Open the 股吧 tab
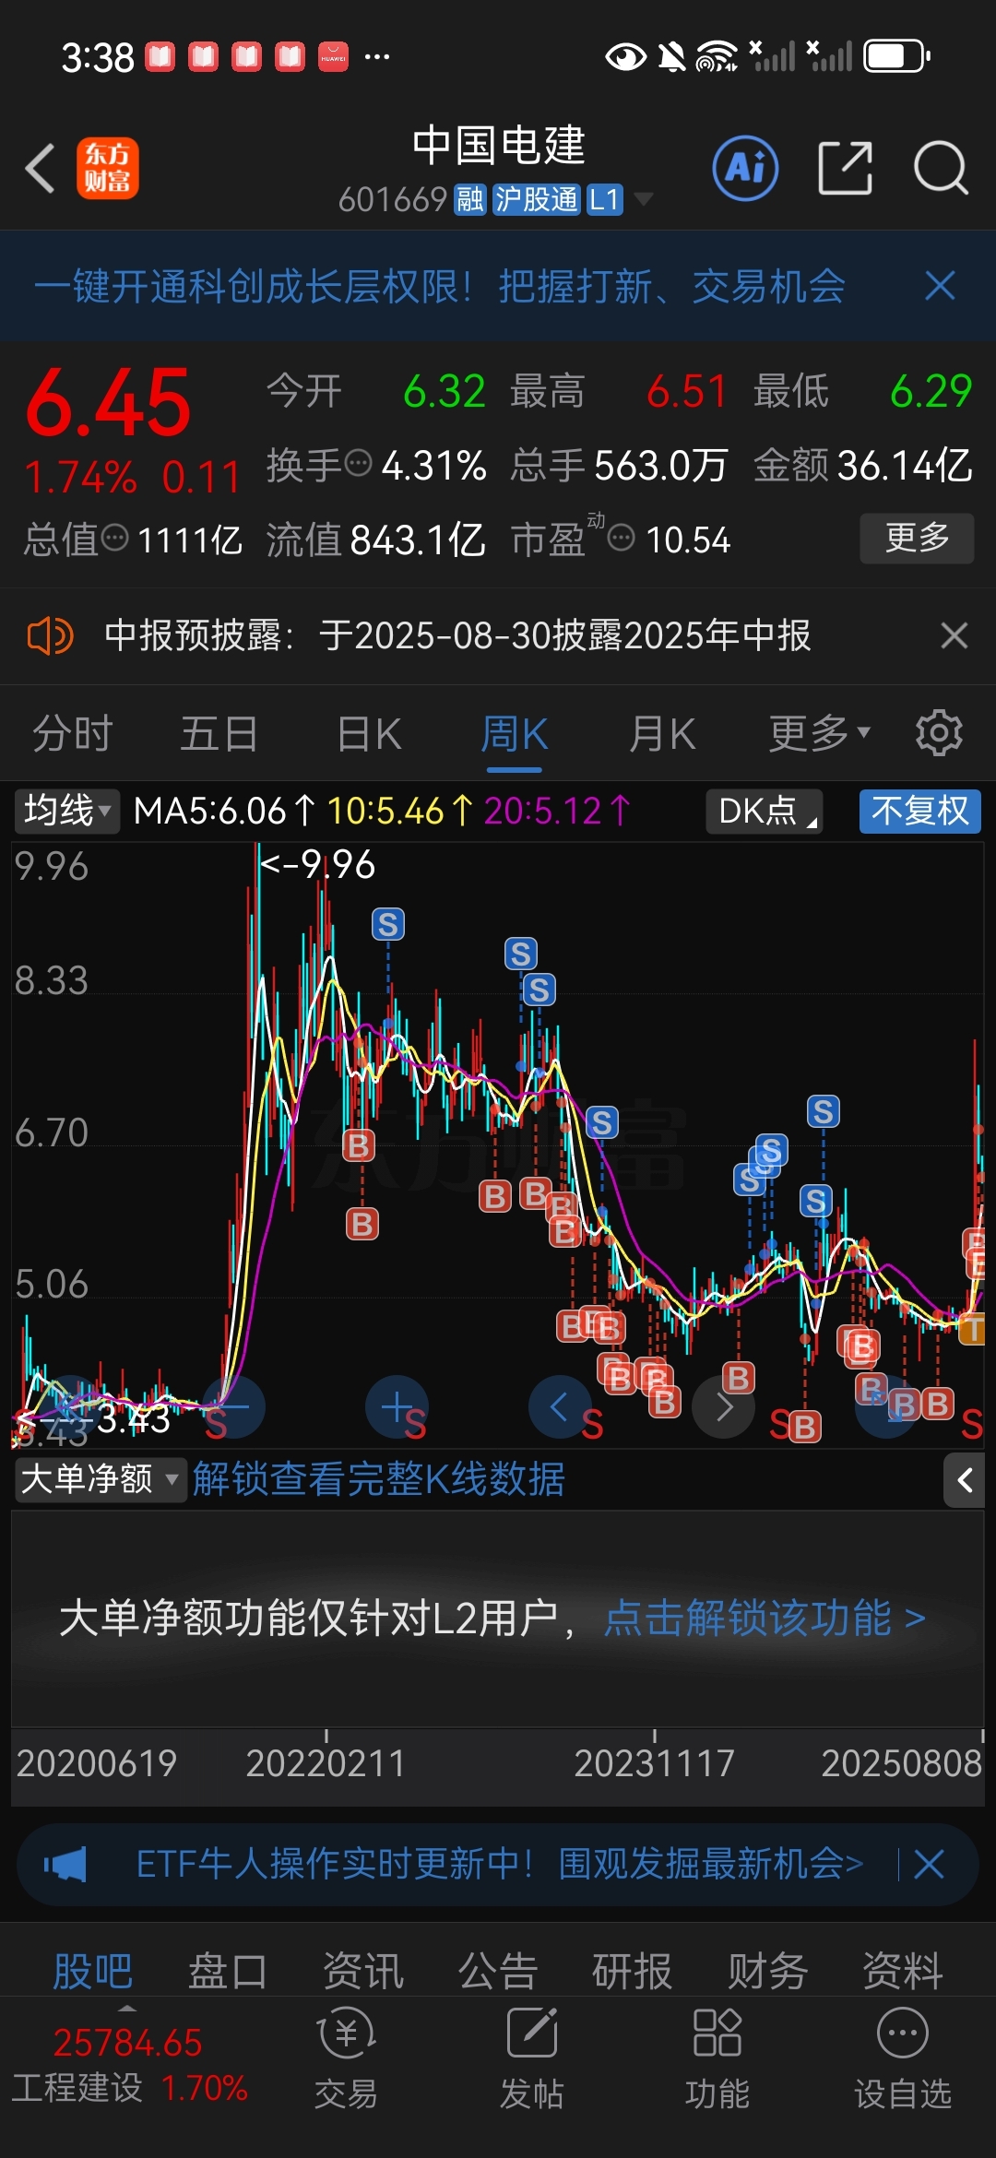Viewport: 996px width, 2158px height. tap(92, 1972)
